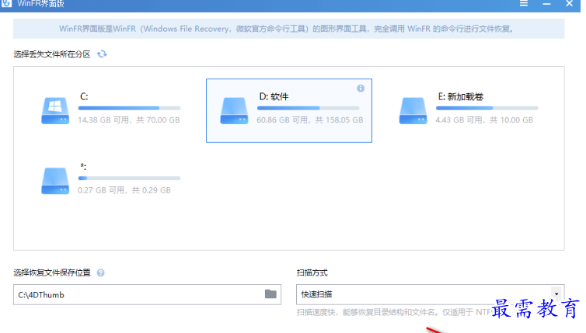Click the C:\4DThumb save path field
Viewport: 586px width, 333px height.
click(147, 294)
